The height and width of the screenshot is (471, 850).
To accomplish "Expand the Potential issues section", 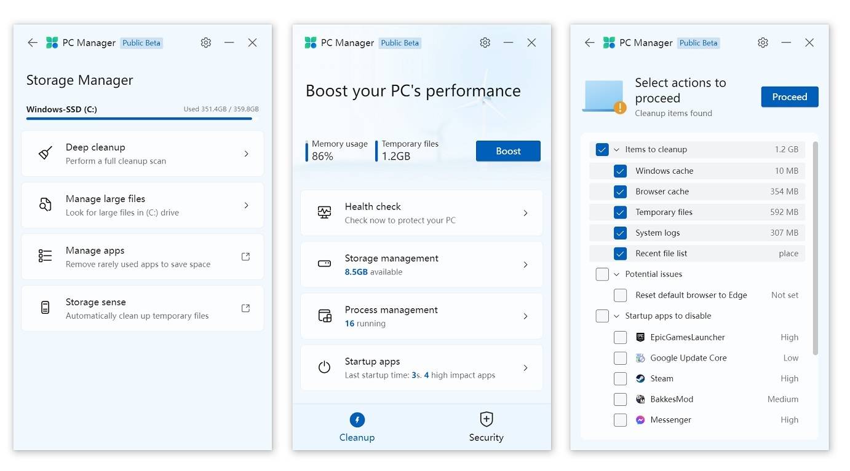I will click(x=615, y=274).
